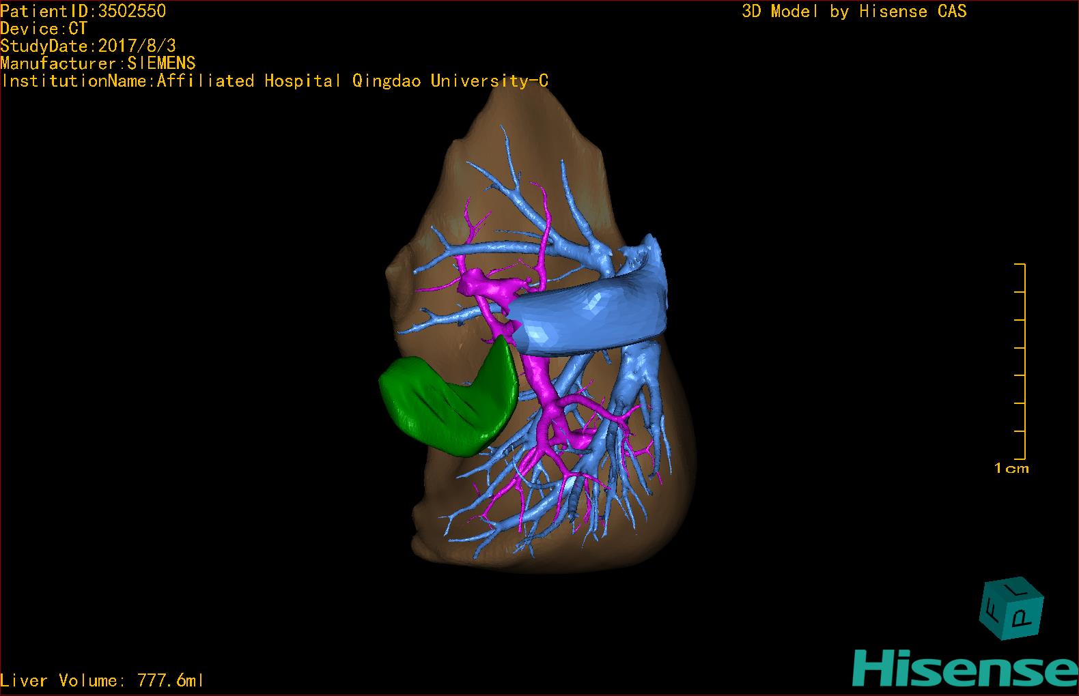Click the '3D Model by Hisense CAS' caption
The image size is (1079, 696).
(854, 11)
